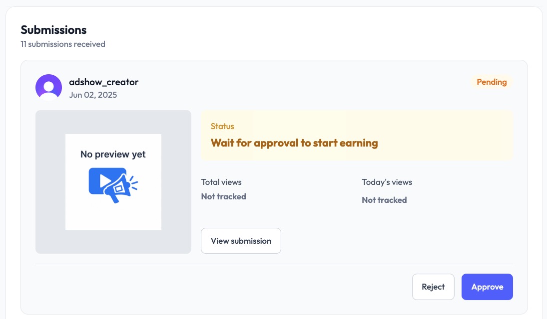
Task: Select the adshow_creator username
Action: pos(103,82)
